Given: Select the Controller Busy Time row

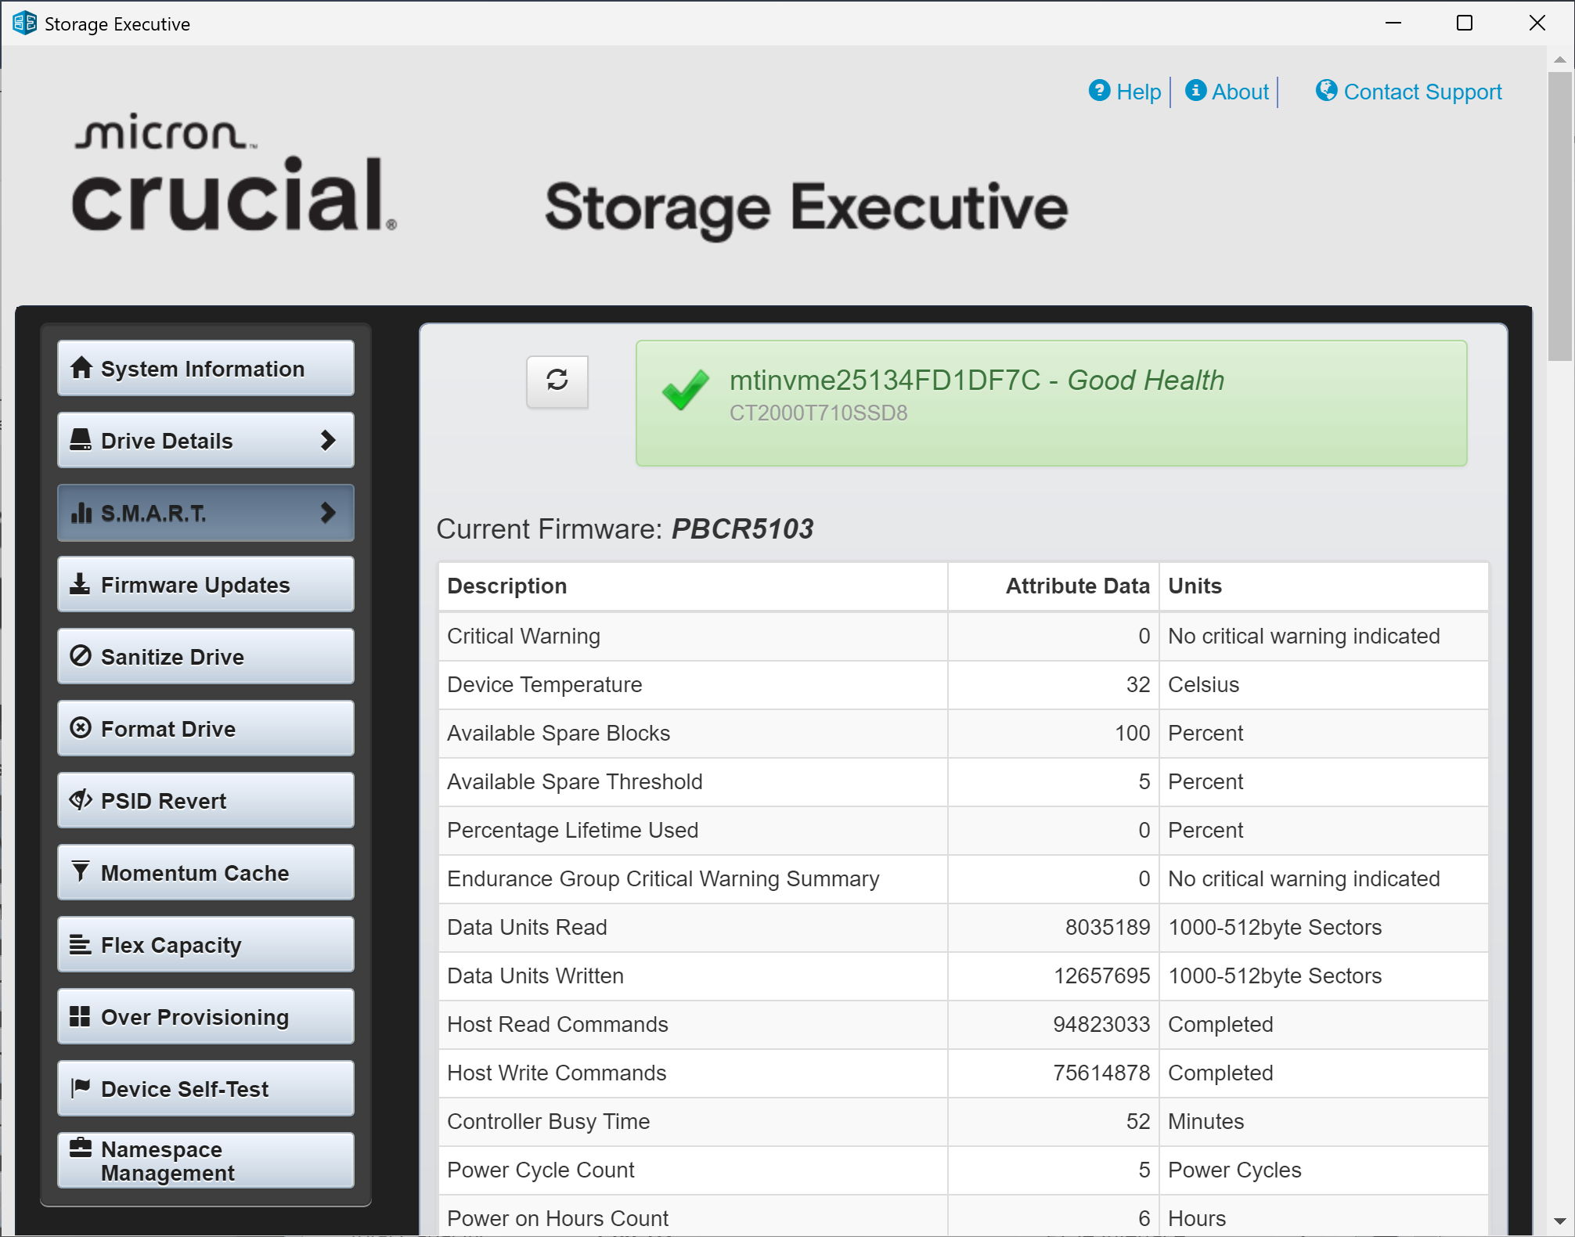Looking at the screenshot, I should pyautogui.click(x=963, y=1121).
